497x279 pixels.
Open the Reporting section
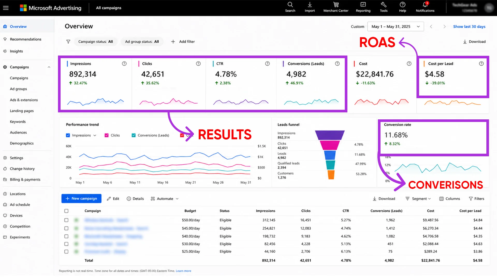coord(363,7)
